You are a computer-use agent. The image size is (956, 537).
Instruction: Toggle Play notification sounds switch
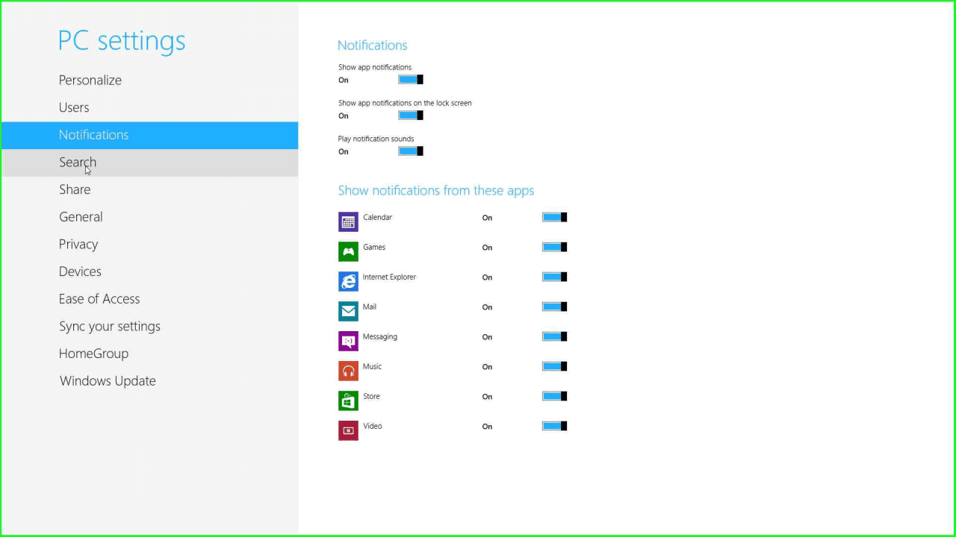pos(411,151)
